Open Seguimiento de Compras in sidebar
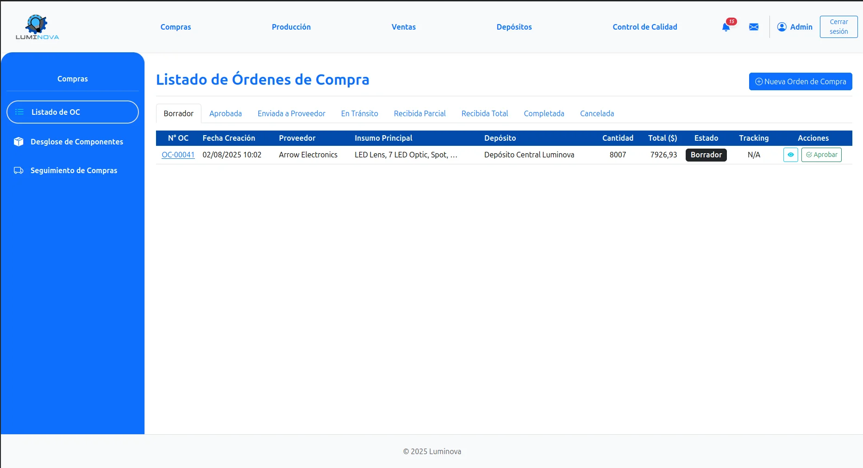The height and width of the screenshot is (468, 863). point(74,170)
